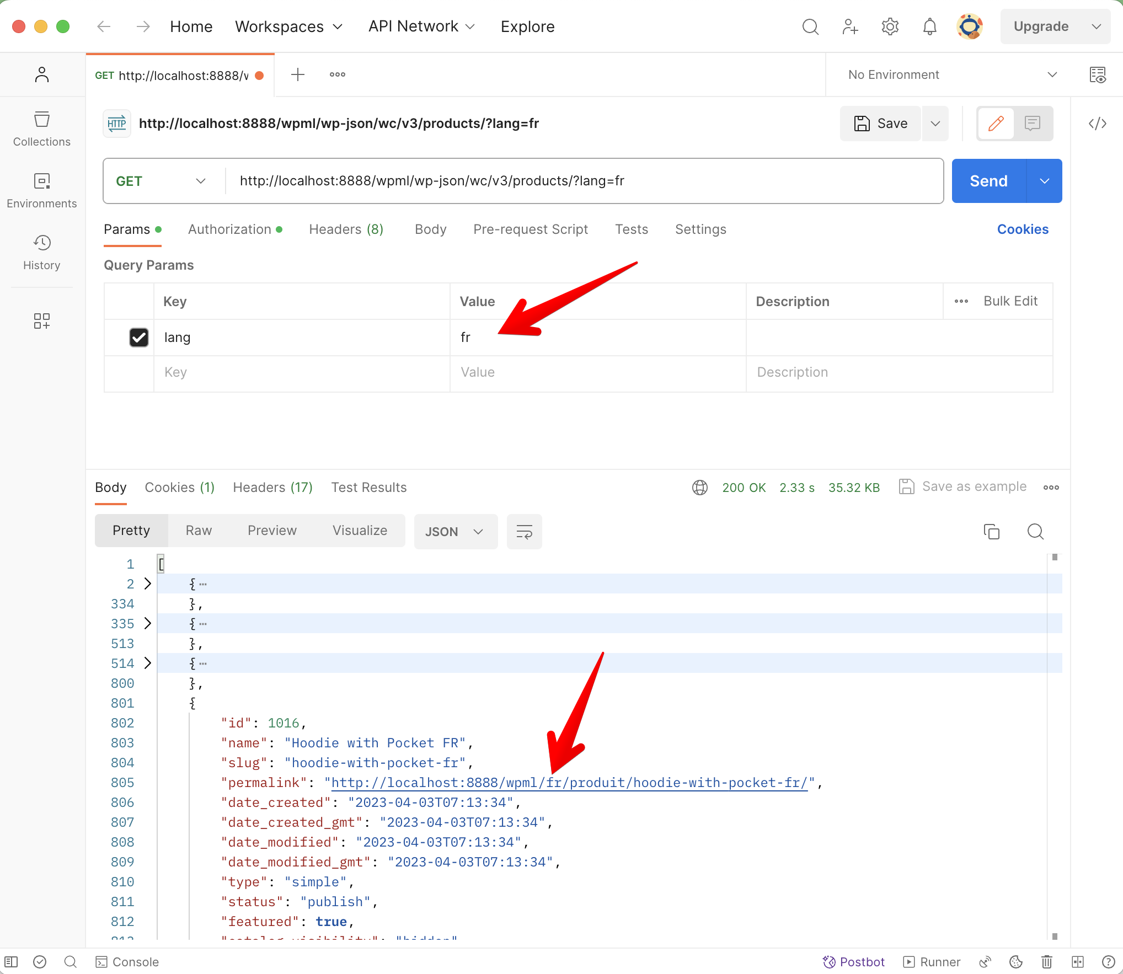Open the Collections sidebar panel
This screenshot has width=1123, height=974.
(42, 128)
